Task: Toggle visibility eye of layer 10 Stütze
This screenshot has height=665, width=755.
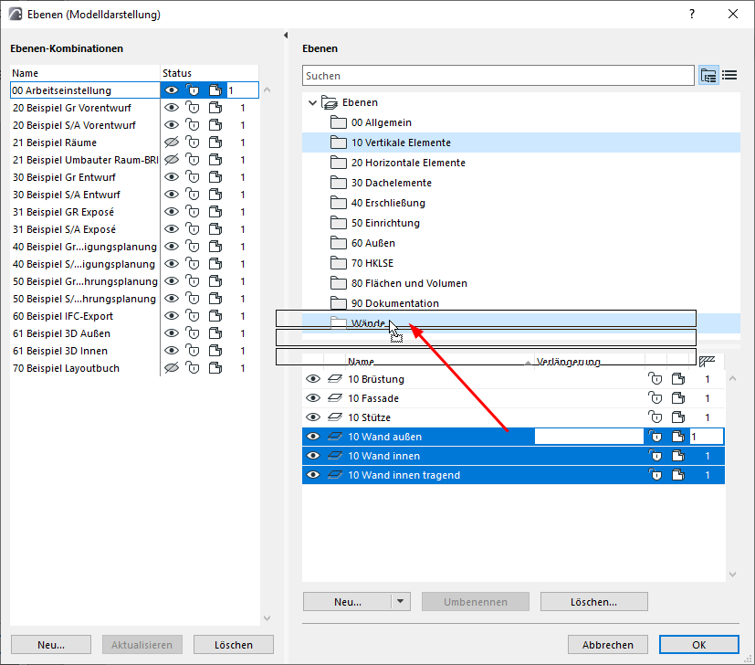Action: tap(313, 417)
